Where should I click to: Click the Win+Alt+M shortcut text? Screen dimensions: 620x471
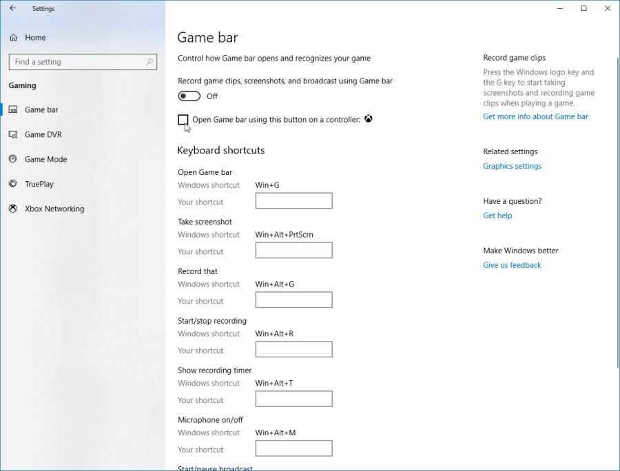pos(276,432)
